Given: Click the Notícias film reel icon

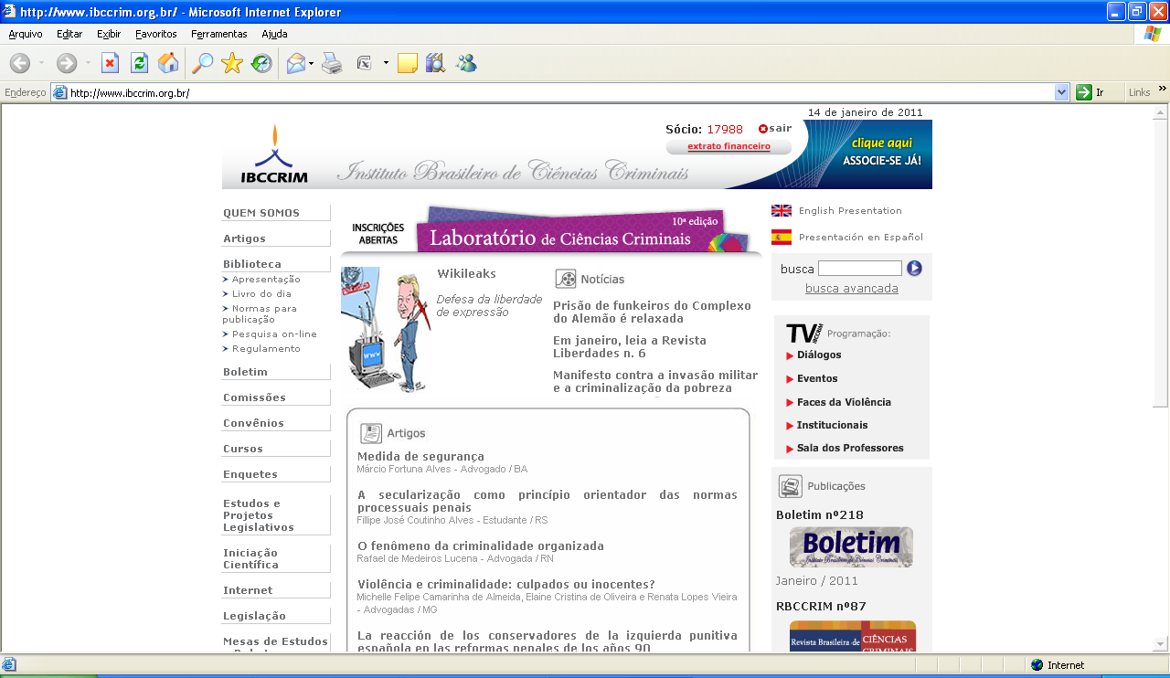Looking at the screenshot, I should (566, 279).
